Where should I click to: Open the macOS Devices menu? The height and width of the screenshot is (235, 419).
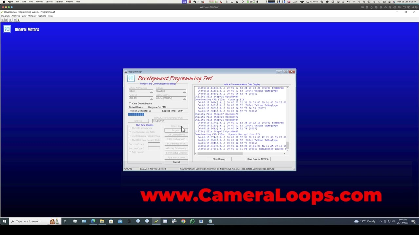[49, 2]
